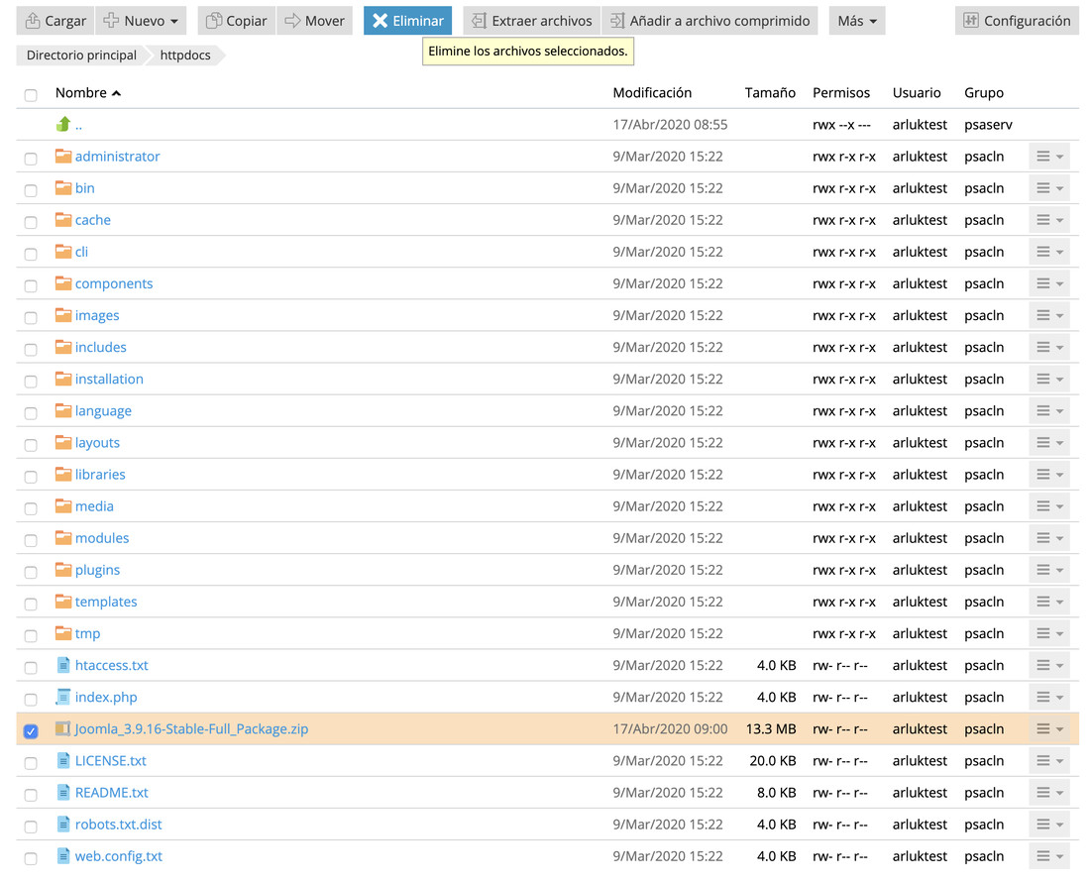
Task: Check the administrator folder checkbox
Action: click(x=31, y=159)
